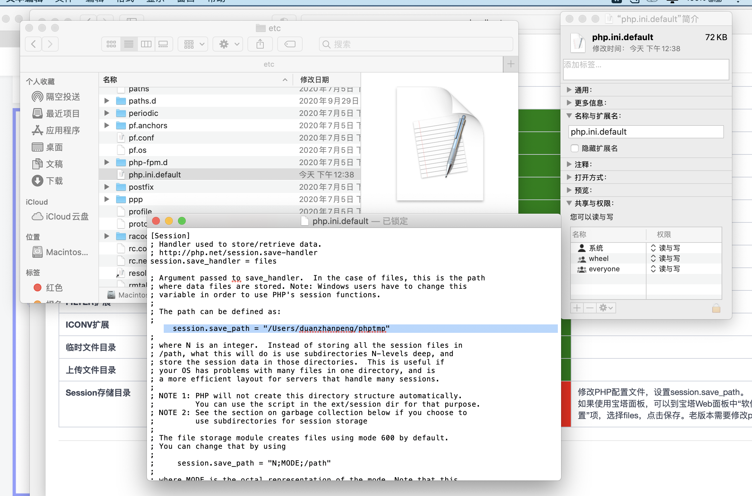Image resolution: width=752 pixels, height=496 pixels.
Task: Open Finder group-by arrangement dropdown
Action: (194, 44)
